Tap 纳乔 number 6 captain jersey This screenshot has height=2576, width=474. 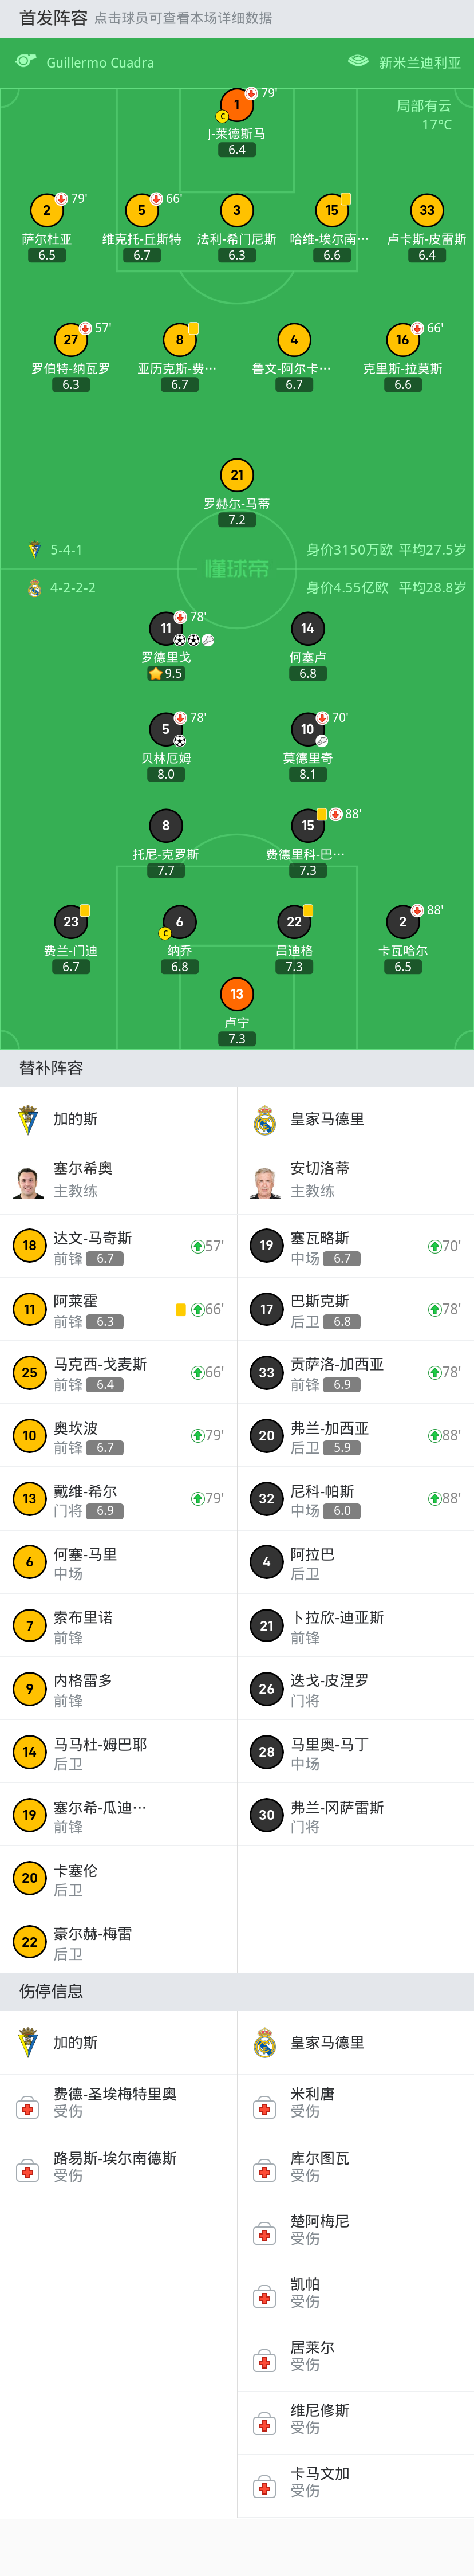tap(180, 922)
